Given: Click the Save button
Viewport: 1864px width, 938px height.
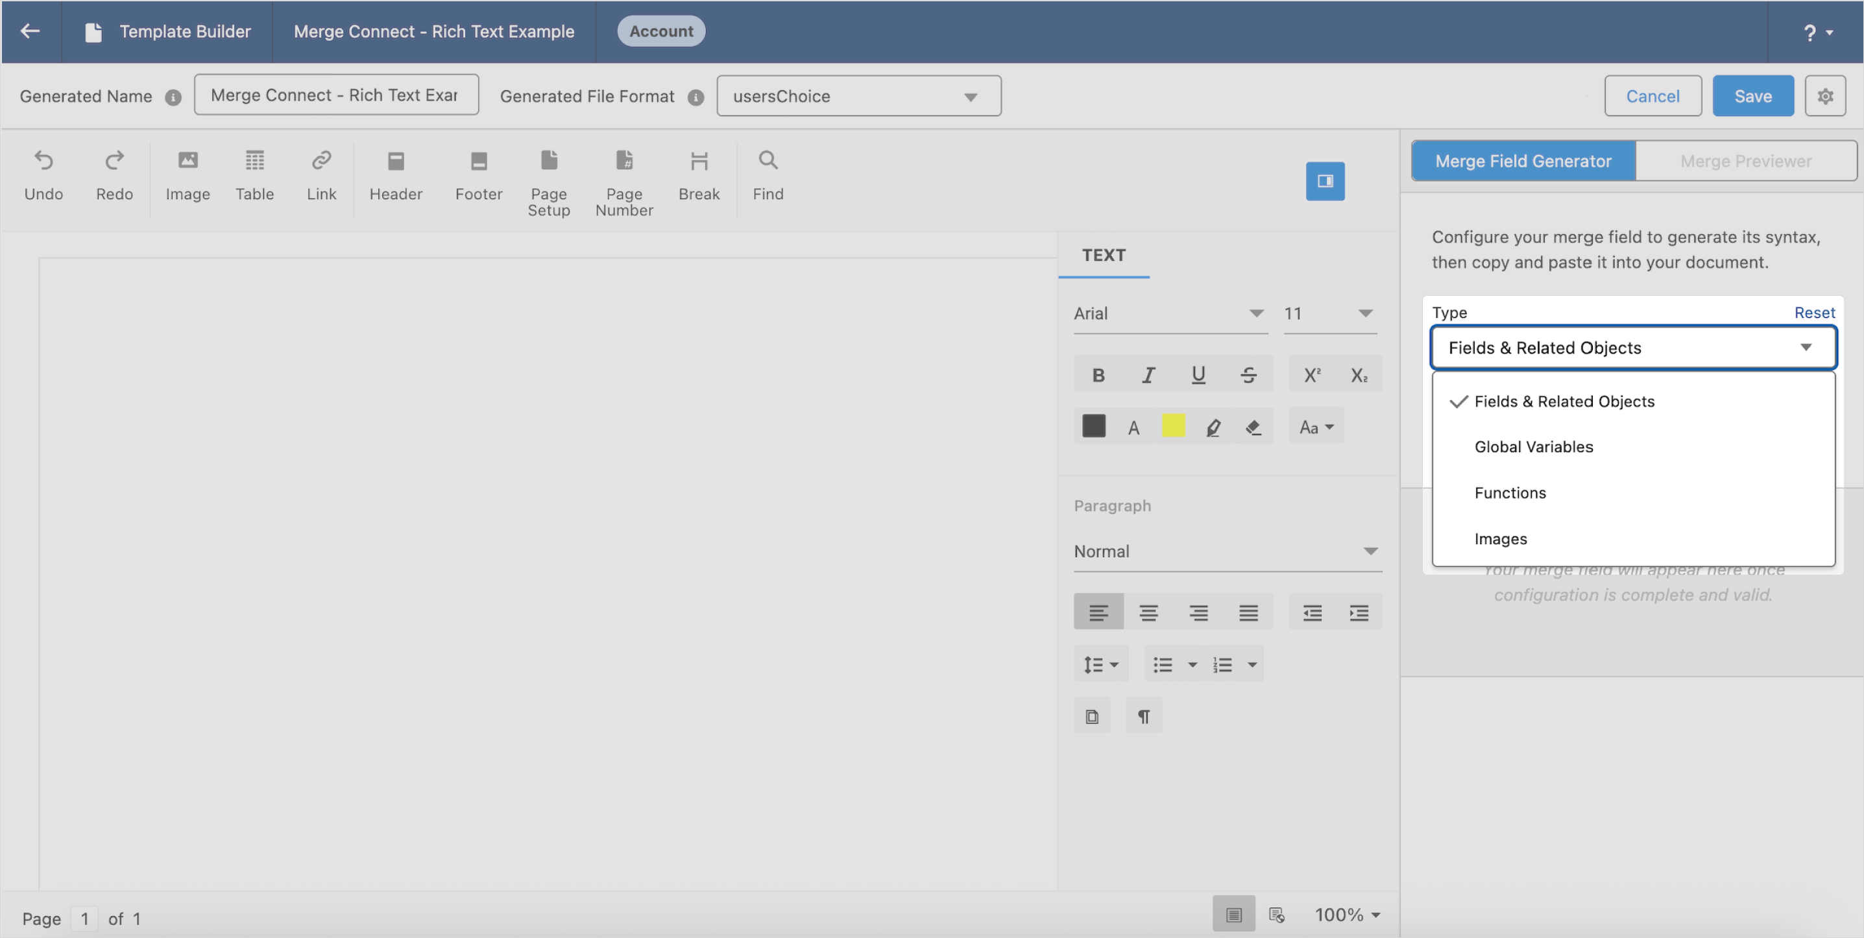Looking at the screenshot, I should [1752, 95].
